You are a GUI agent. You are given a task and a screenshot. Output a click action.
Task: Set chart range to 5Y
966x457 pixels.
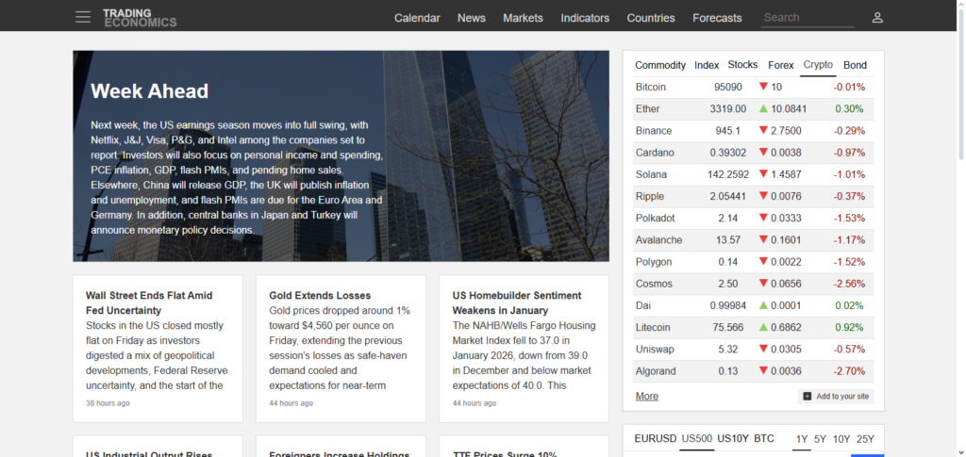click(x=820, y=439)
